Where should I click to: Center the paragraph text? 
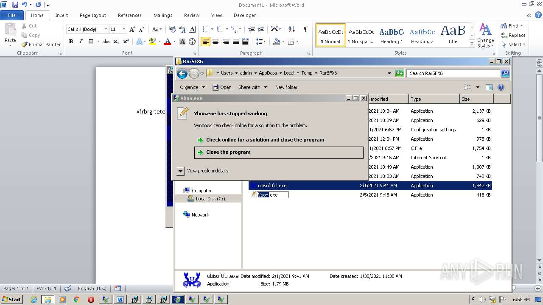tap(216, 42)
